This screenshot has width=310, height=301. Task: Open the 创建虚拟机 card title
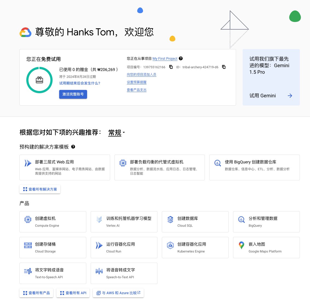click(45, 218)
